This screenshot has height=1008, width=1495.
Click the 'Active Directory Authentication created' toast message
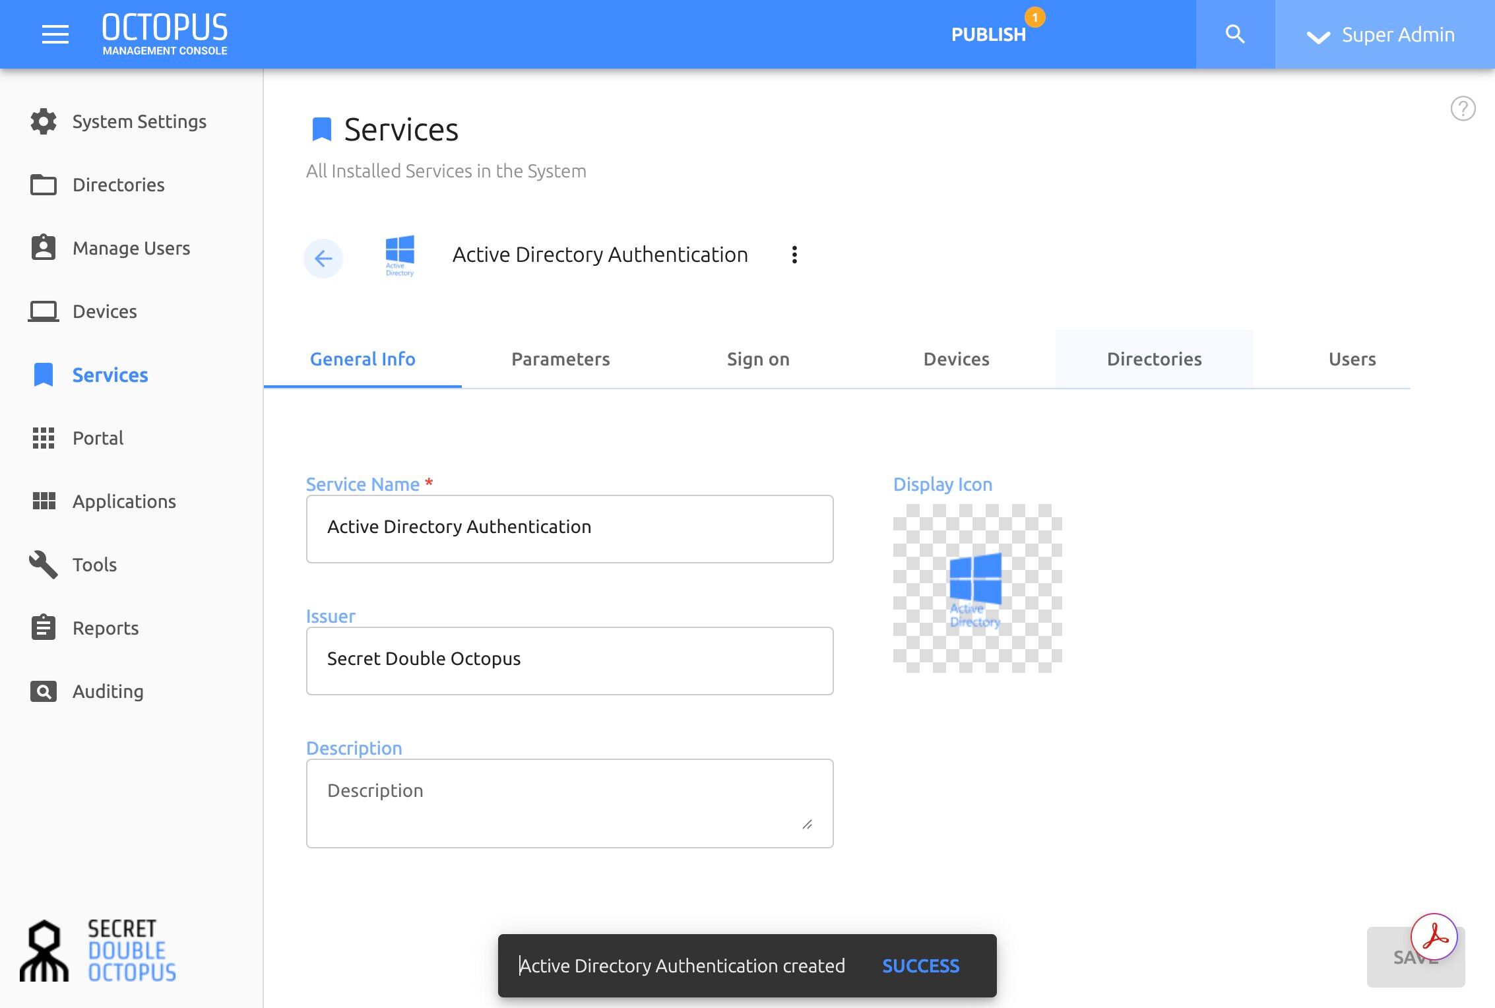682,966
